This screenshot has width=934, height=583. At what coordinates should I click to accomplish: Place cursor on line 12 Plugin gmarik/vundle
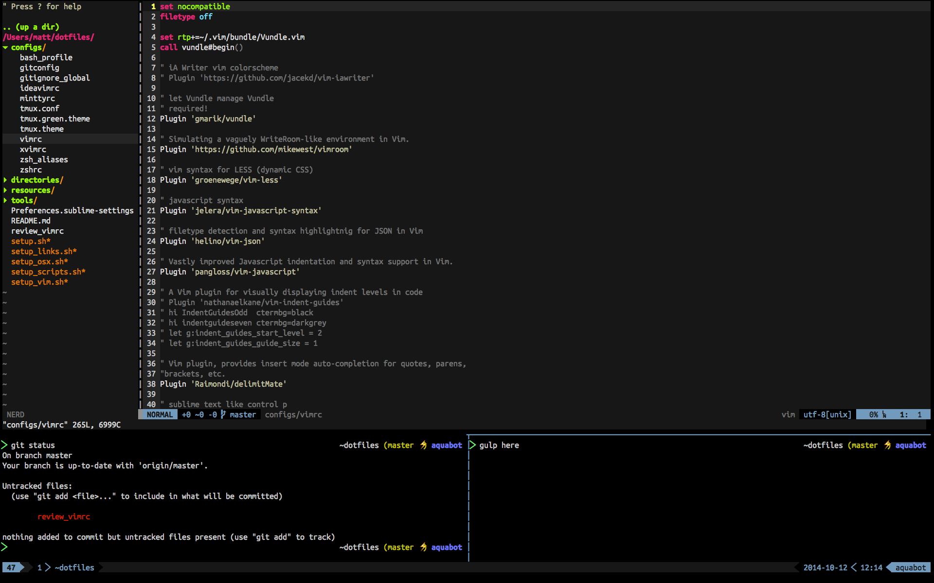pyautogui.click(x=208, y=119)
